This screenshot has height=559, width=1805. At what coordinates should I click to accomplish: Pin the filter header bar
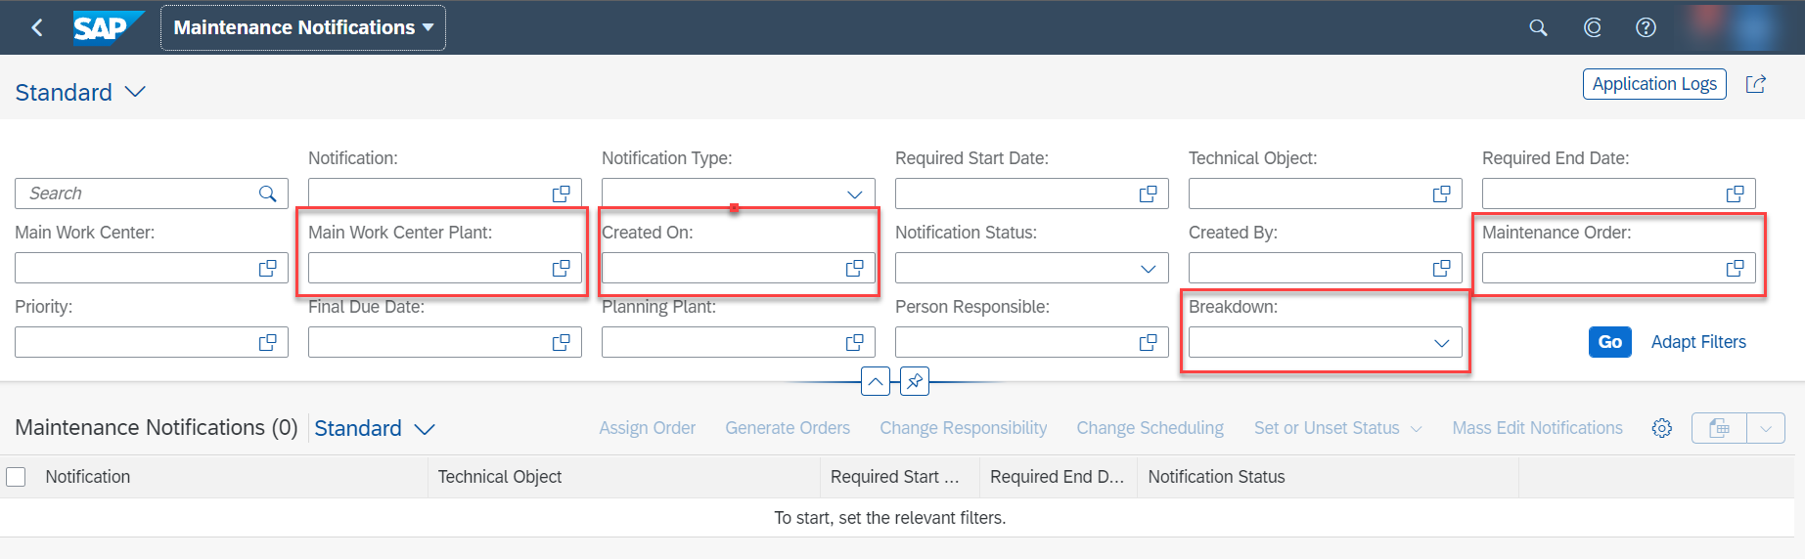point(915,381)
